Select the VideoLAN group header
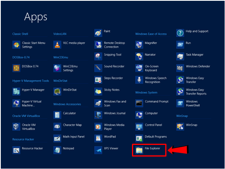The height and width of the screenshot is (169, 225). pos(60,34)
